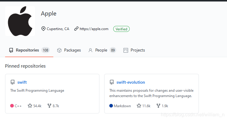Click the People person icon
Image resolution: width=227 pixels, height=120 pixels.
click(x=90, y=50)
